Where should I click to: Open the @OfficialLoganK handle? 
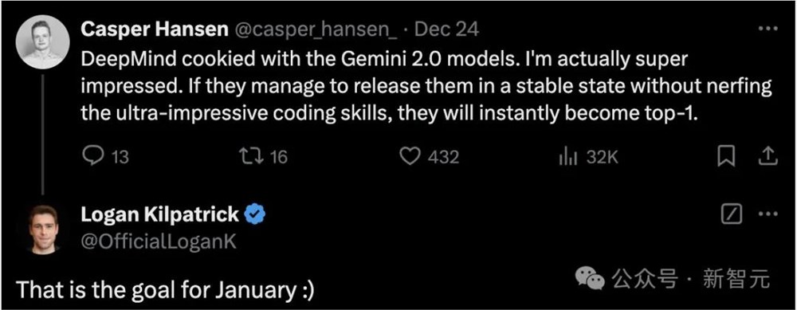pos(159,242)
